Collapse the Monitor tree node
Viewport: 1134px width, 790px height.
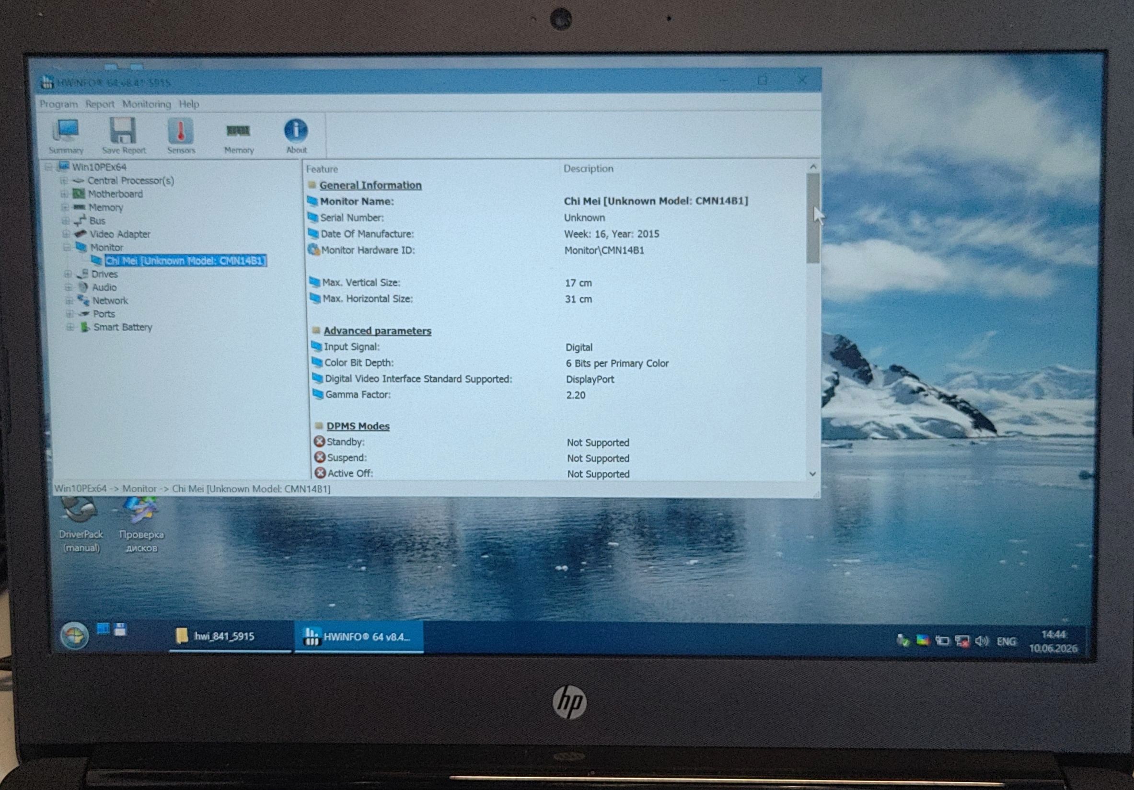click(x=66, y=247)
